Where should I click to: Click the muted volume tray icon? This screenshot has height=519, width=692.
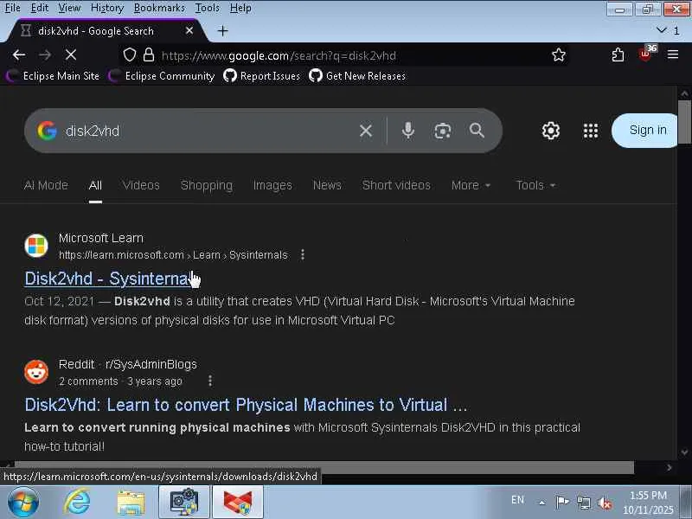pyautogui.click(x=604, y=503)
